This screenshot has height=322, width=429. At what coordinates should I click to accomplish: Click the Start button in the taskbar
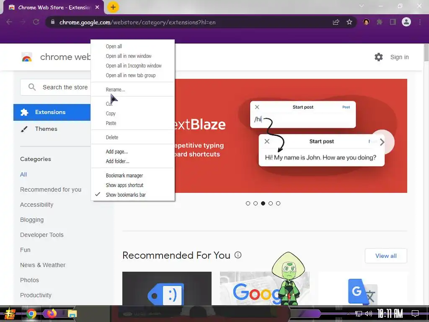[10, 314]
